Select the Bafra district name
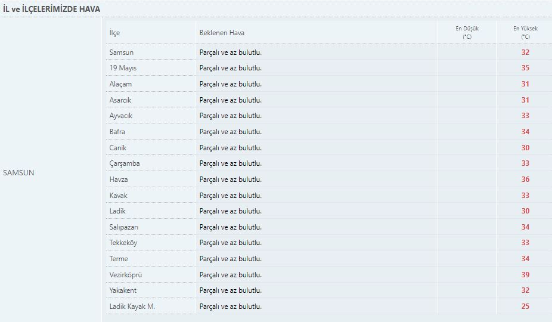This screenshot has width=552, height=322. 117,132
